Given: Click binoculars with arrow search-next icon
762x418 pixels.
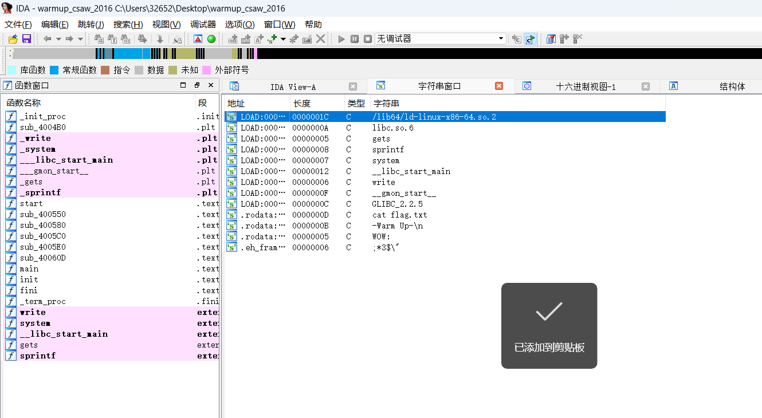Looking at the screenshot, I should pos(143,39).
